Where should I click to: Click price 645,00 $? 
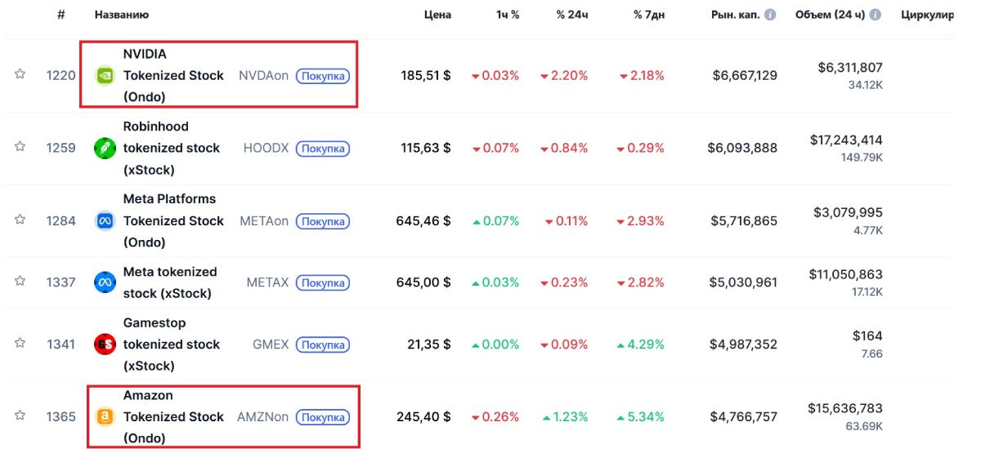tap(423, 282)
